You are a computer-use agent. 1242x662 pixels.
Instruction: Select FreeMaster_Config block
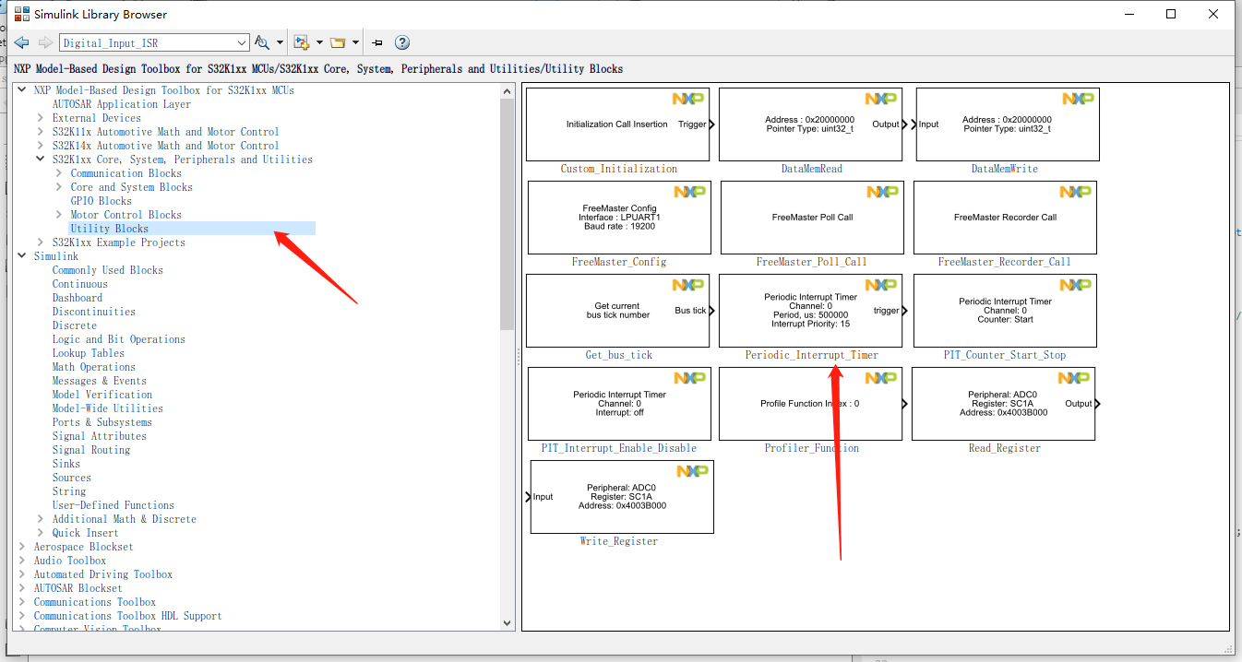pyautogui.click(x=619, y=218)
